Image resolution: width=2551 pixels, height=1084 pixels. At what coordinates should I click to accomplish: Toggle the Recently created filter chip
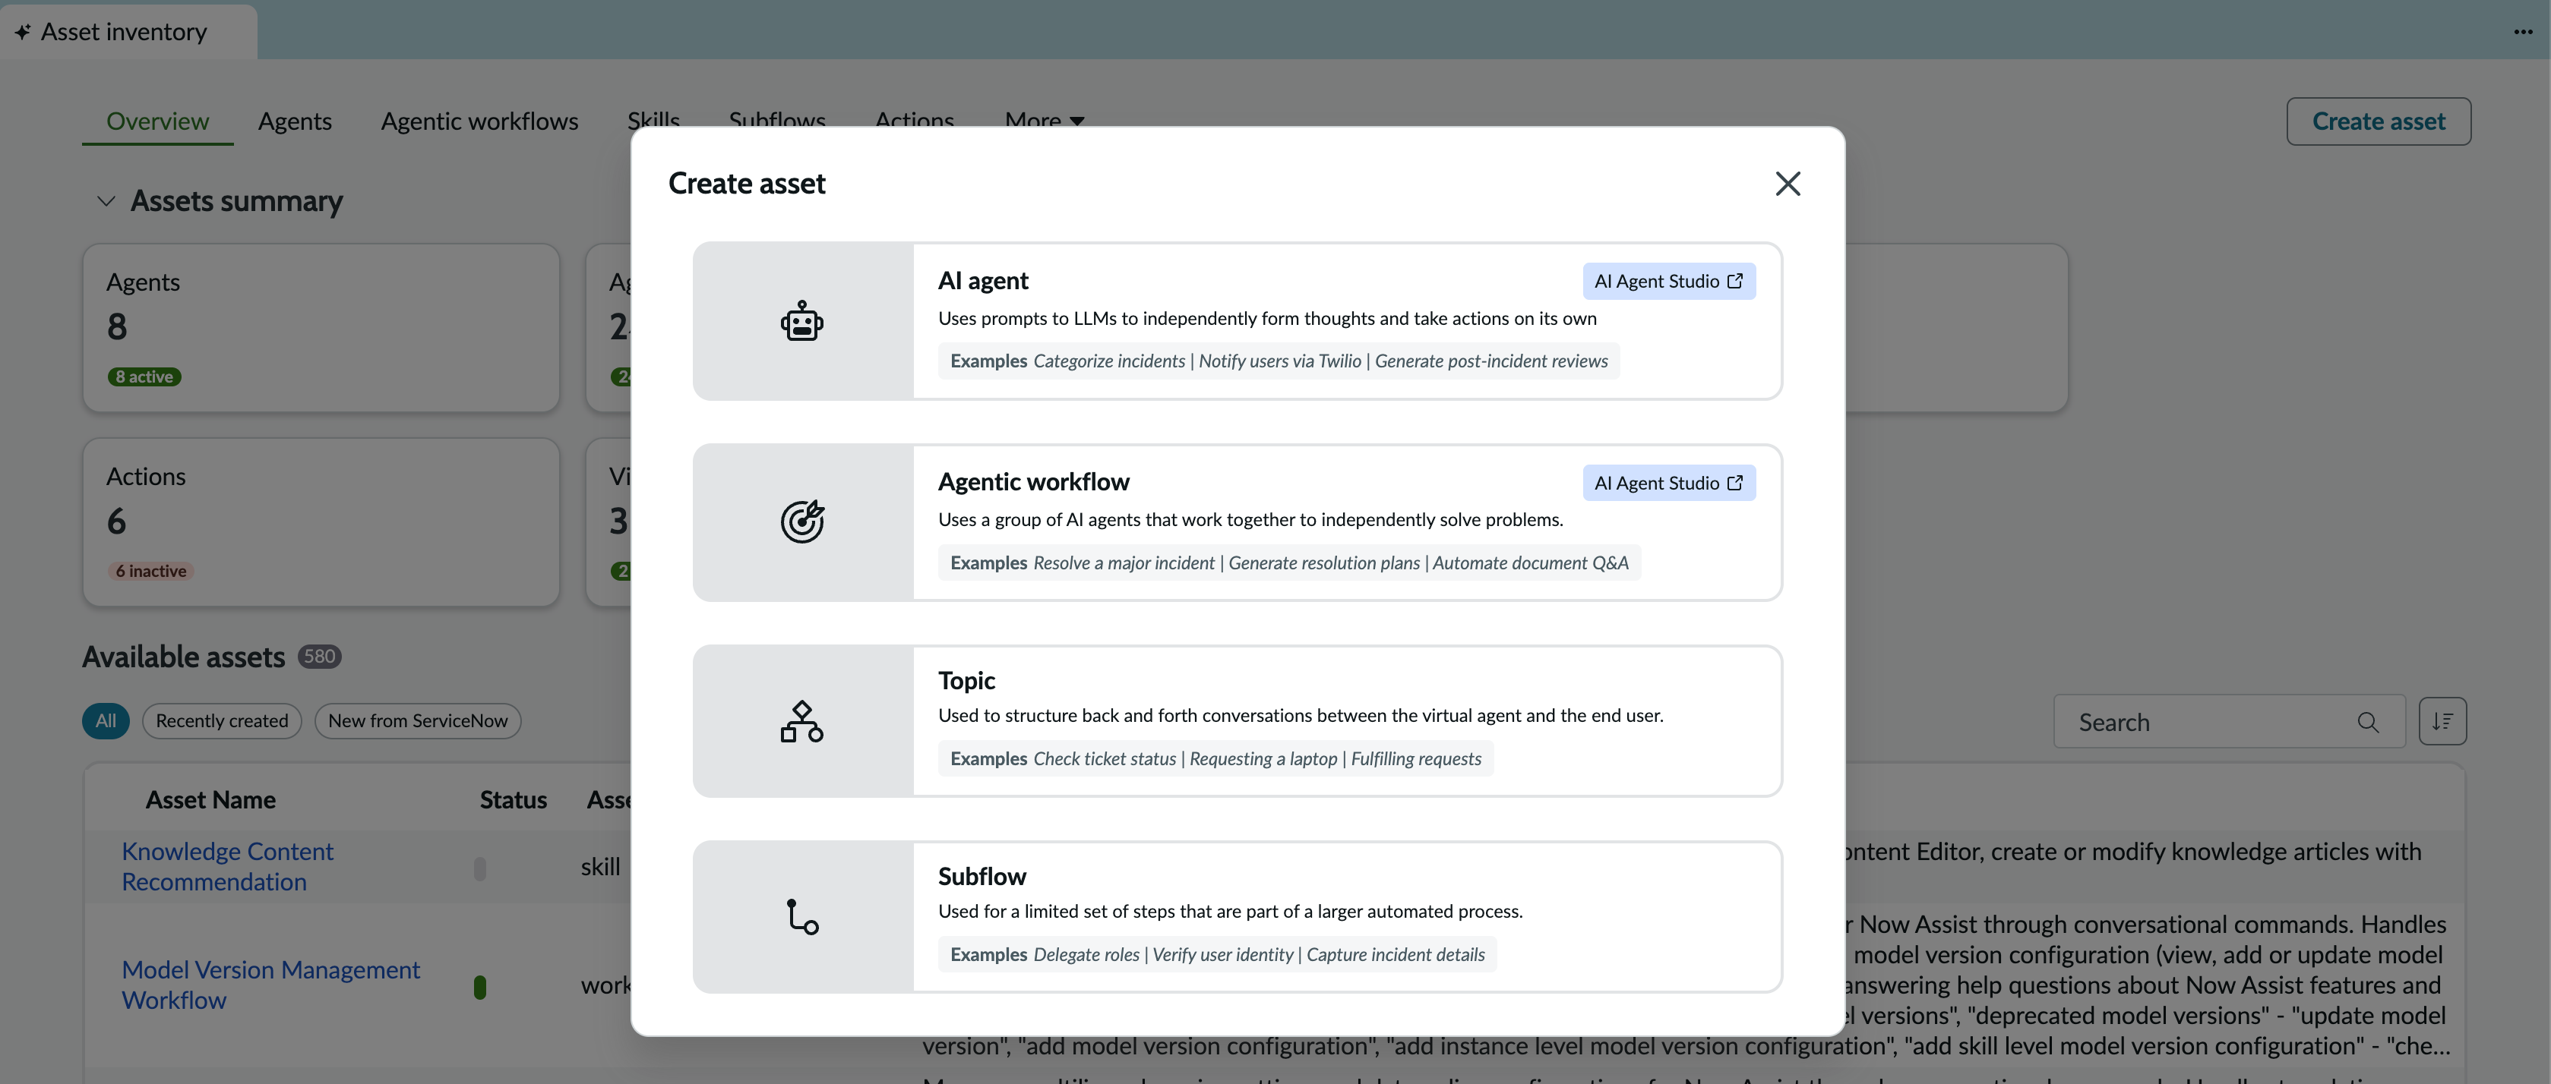pyautogui.click(x=222, y=720)
